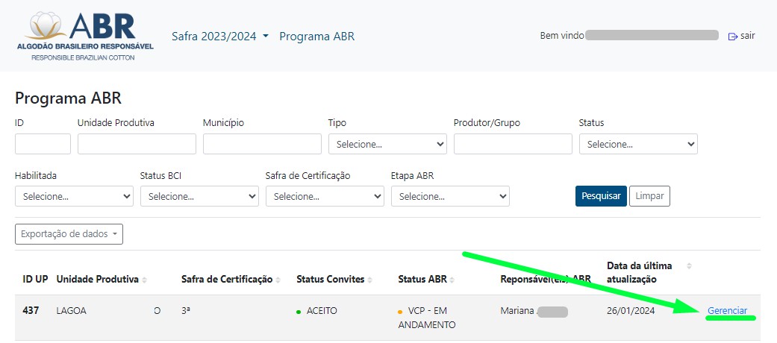Screen dimensions: 777x343
Task: Expand the Tipo select box
Action: 387,144
